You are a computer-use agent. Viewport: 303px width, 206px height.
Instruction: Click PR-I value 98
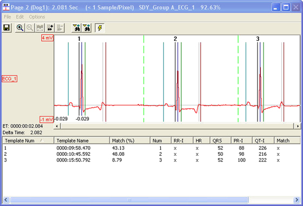[241, 154]
